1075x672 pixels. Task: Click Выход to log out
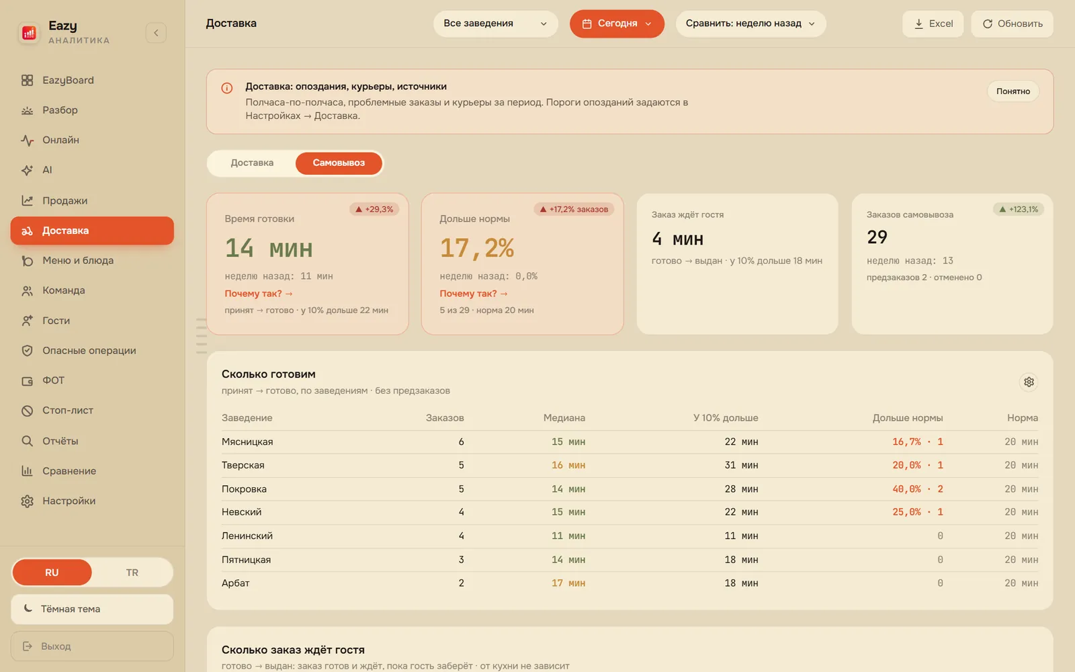92,646
